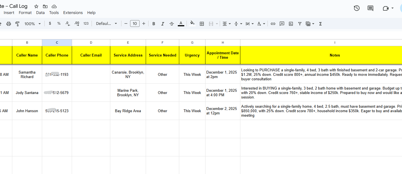402x174 pixels.
Task: Activate paint format tool
Action: click(x=17, y=24)
